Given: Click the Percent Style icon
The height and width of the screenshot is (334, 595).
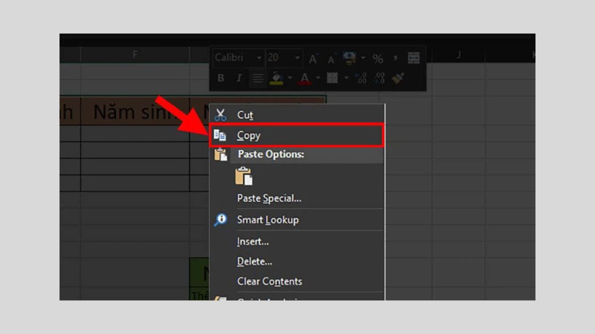Looking at the screenshot, I should 378,59.
